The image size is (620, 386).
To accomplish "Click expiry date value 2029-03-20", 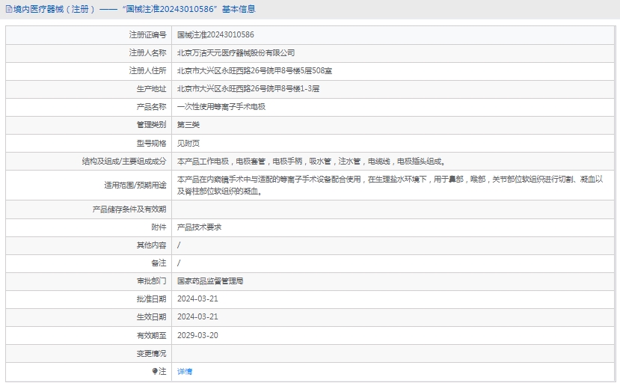I will (197, 335).
